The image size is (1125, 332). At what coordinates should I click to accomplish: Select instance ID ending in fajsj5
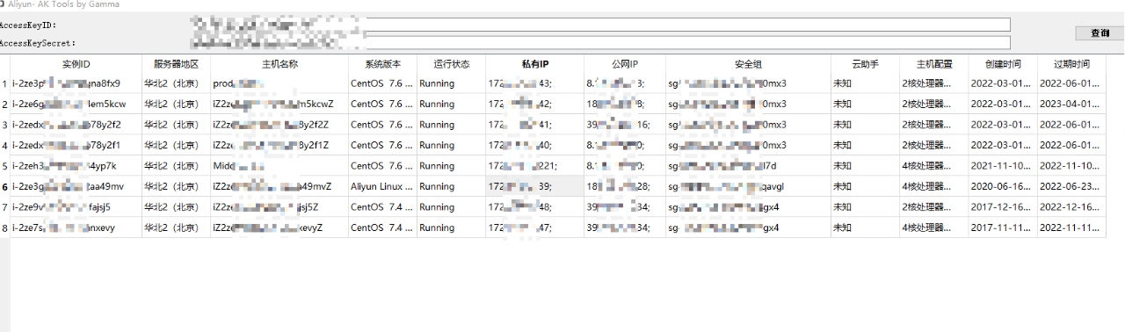click(x=76, y=207)
